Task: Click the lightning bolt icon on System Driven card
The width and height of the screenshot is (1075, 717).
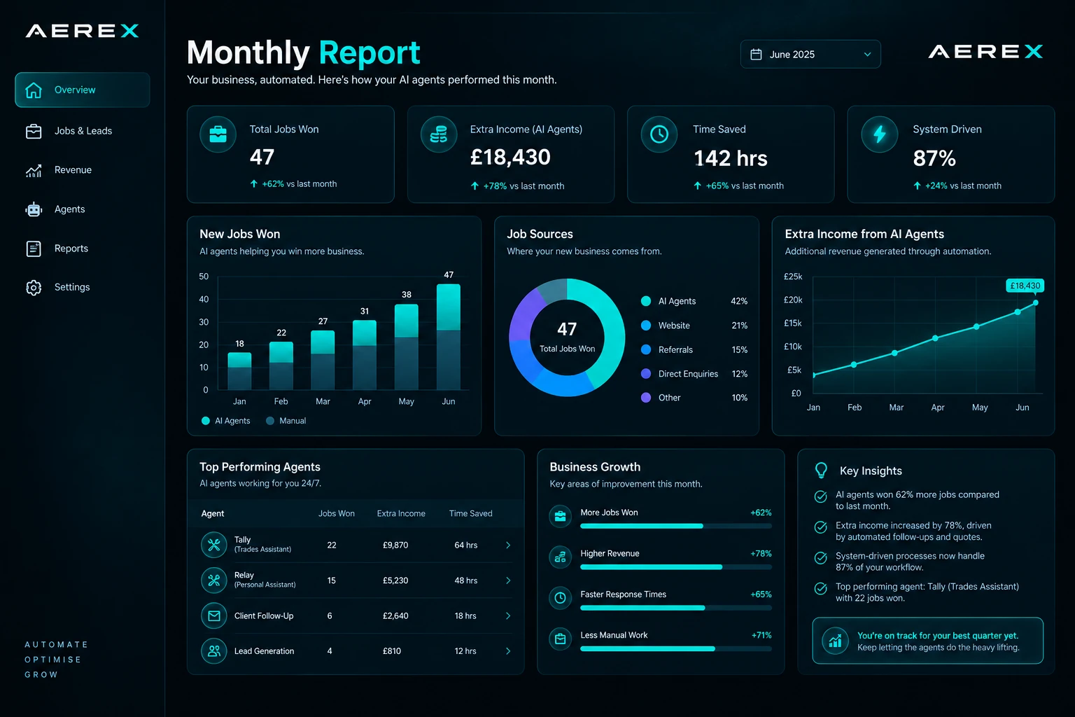Action: tap(880, 134)
